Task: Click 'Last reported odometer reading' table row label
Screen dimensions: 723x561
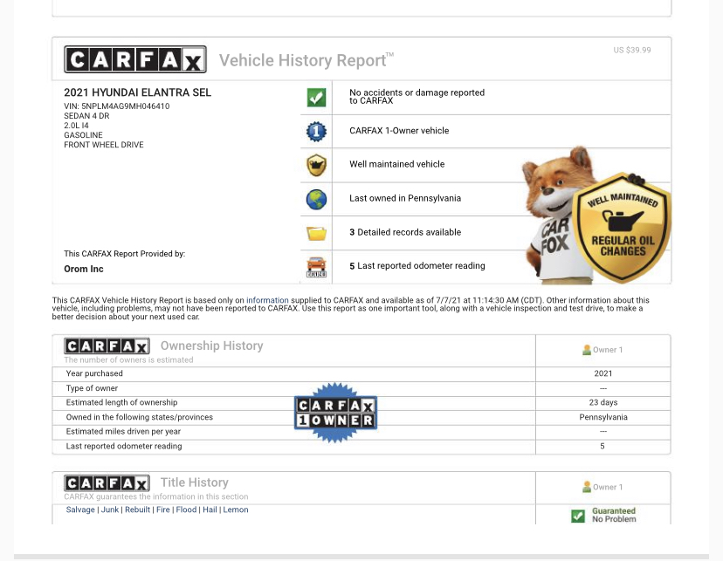Action: click(124, 447)
